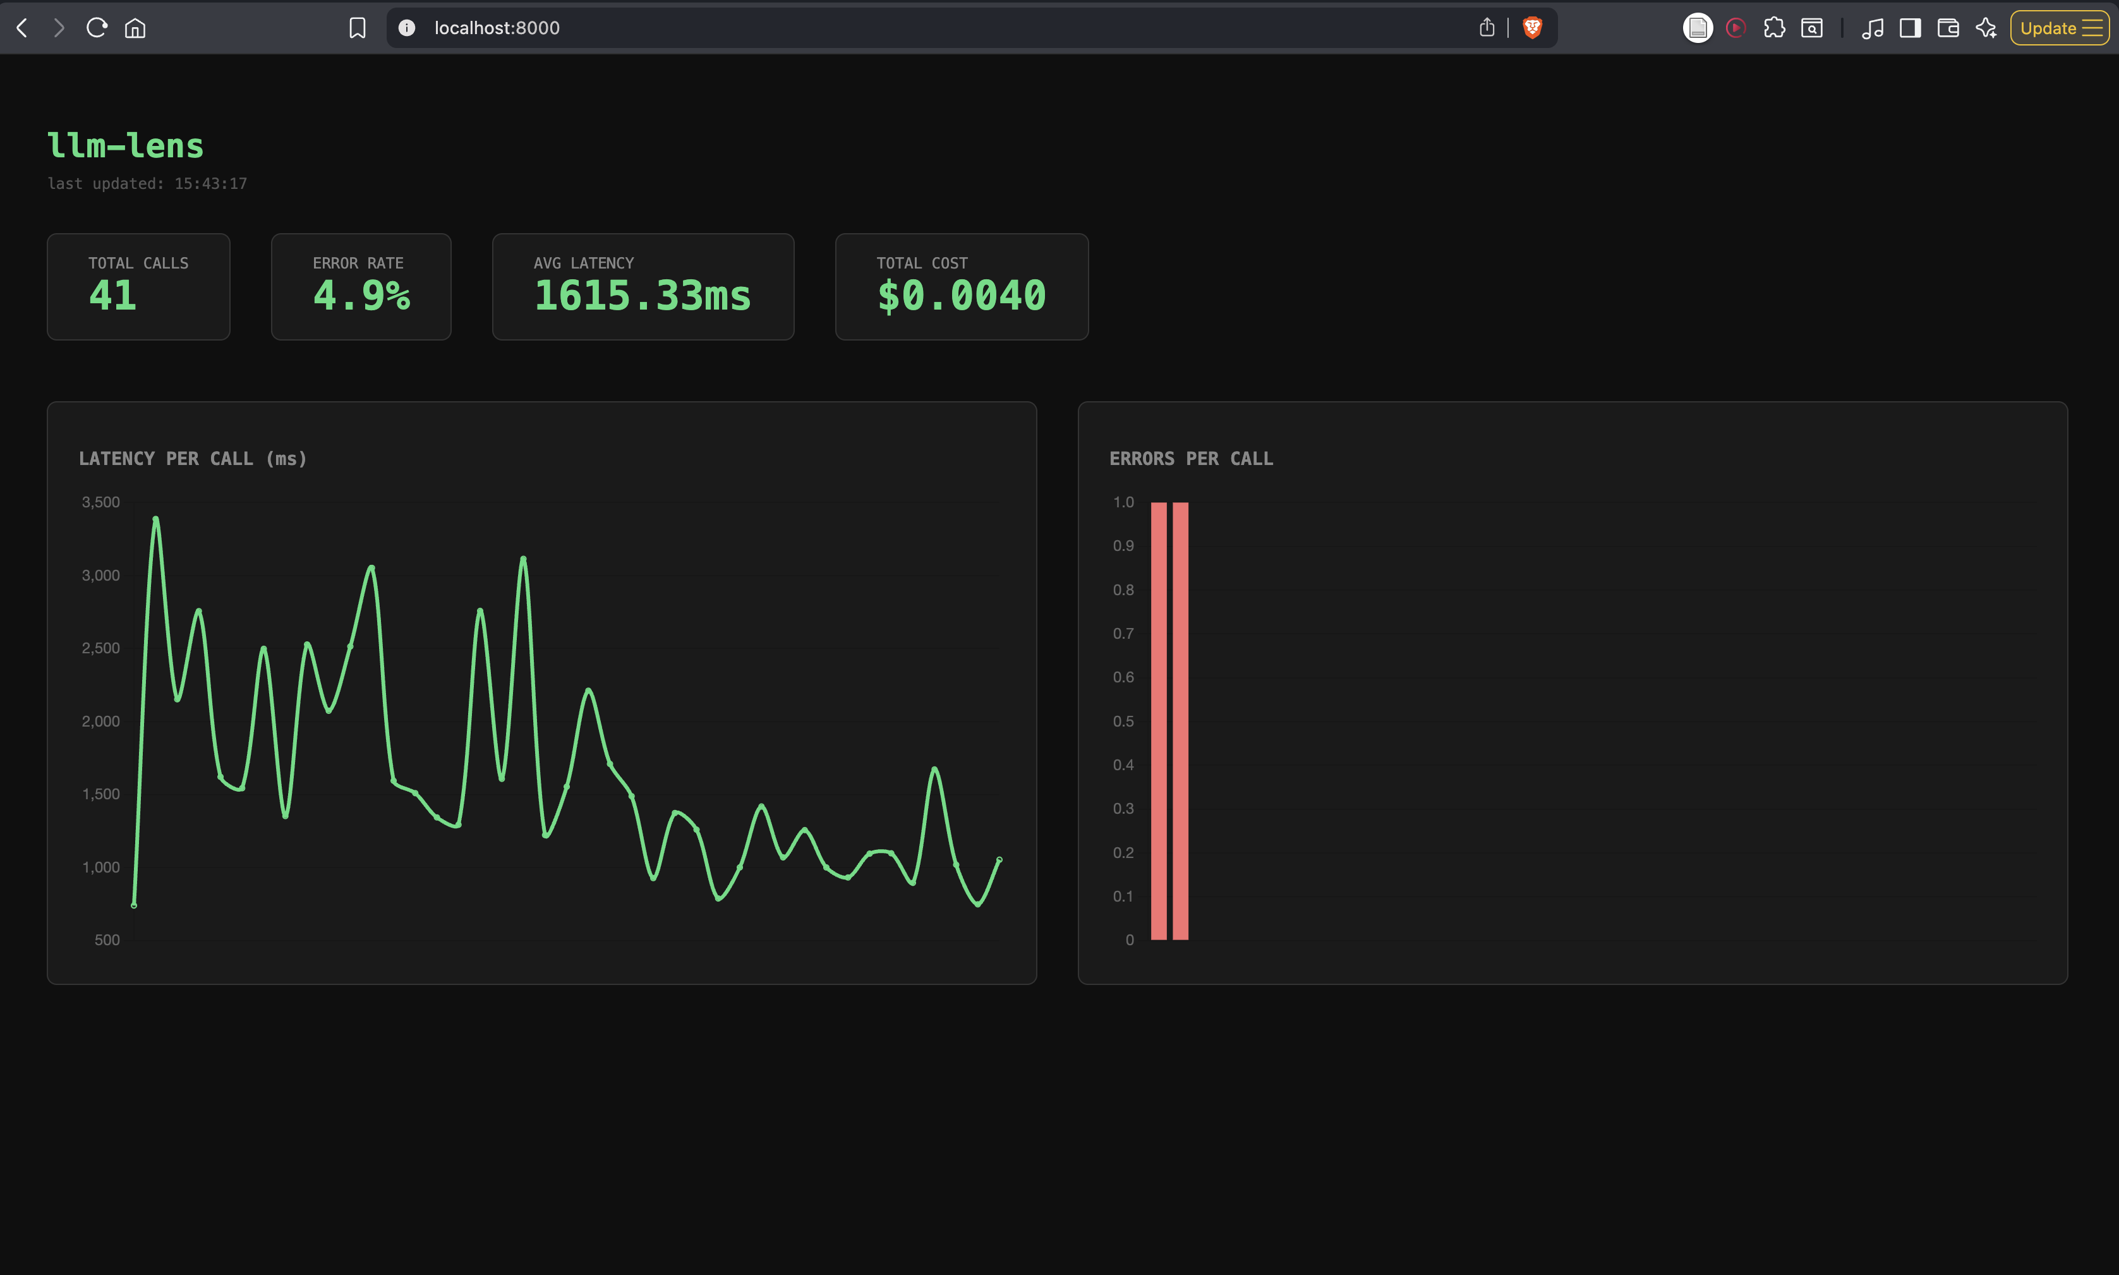Open Brave Shields lion icon

pyautogui.click(x=1532, y=28)
